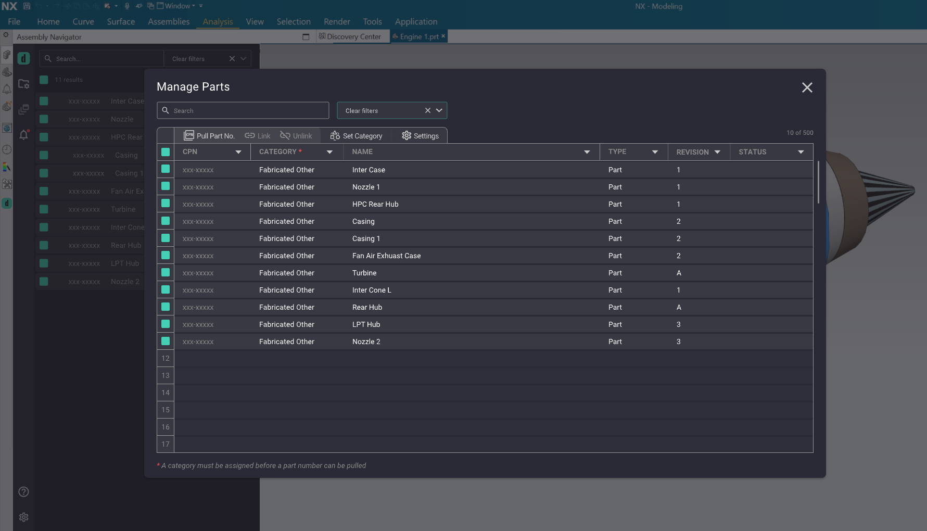Toggle the select-all checkbox in table header

pos(166,152)
